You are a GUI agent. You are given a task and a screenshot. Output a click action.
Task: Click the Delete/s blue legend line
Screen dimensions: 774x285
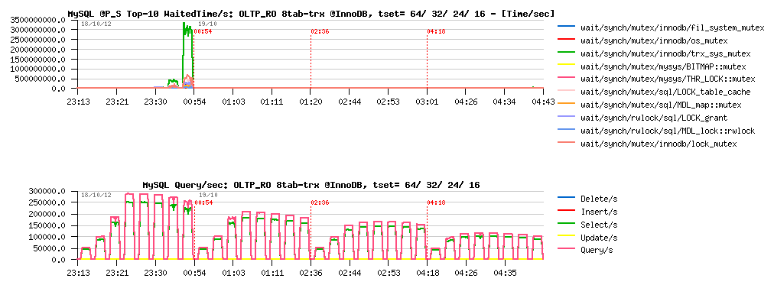566,198
